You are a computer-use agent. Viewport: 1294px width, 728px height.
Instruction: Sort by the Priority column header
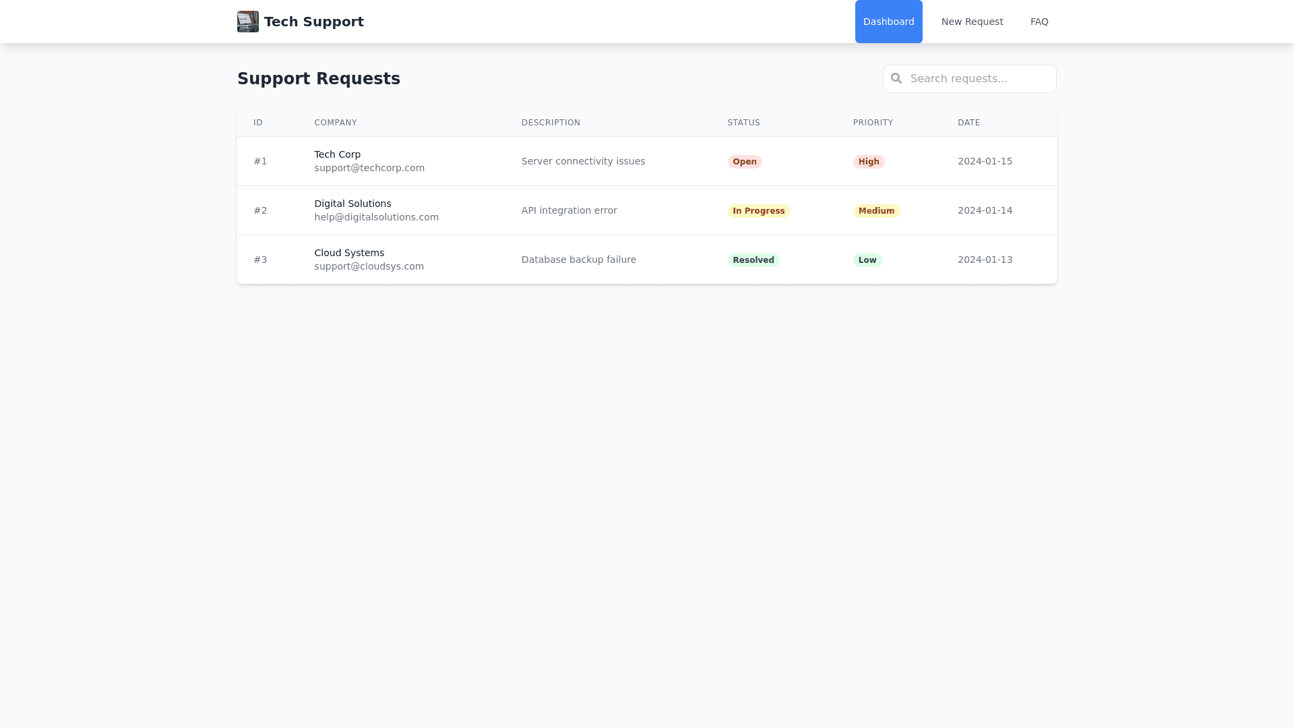pyautogui.click(x=873, y=123)
